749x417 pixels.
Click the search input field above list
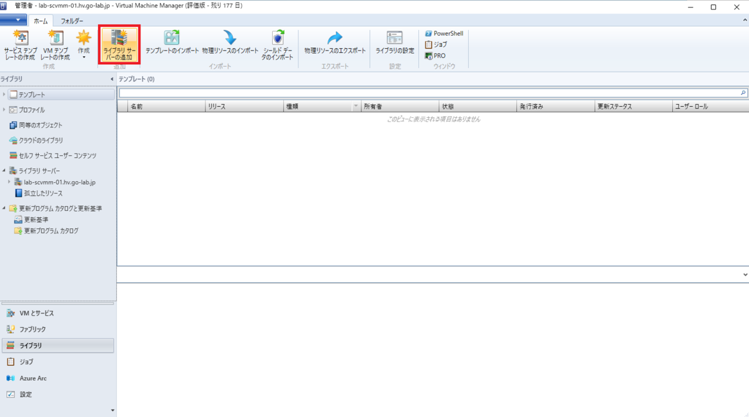pos(428,92)
